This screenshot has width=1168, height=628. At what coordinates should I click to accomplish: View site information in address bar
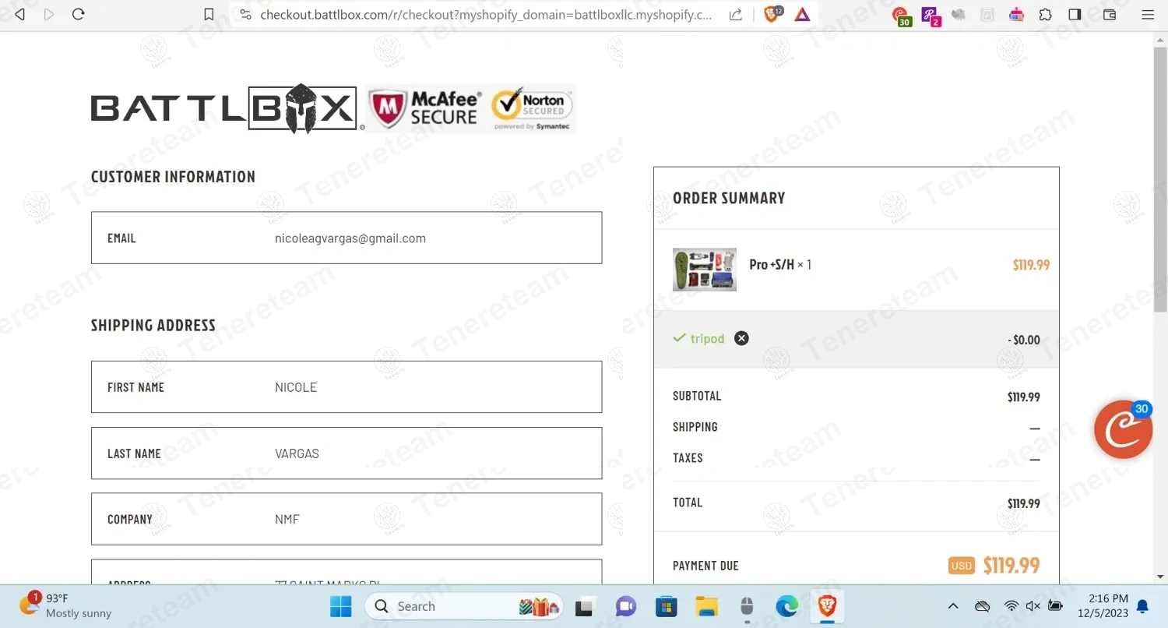[x=245, y=15]
